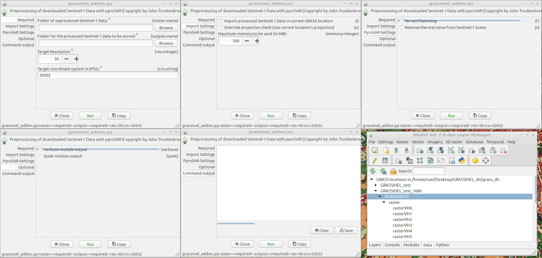Image resolution: width=542 pixels, height=258 pixels.
Task: Decrease Target Resolution with minus button
Action: coord(66,59)
